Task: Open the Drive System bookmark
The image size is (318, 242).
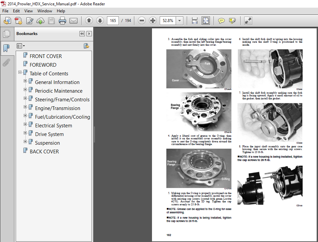Action: pos(49,134)
